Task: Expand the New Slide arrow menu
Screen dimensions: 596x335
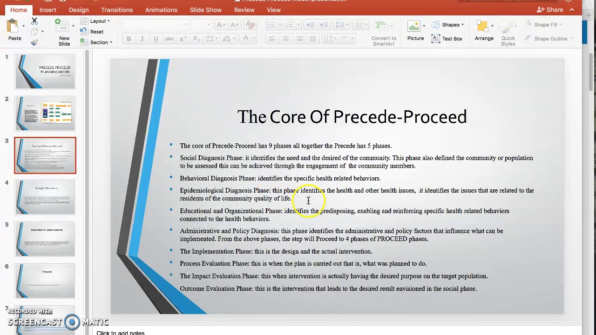Action: [73, 26]
